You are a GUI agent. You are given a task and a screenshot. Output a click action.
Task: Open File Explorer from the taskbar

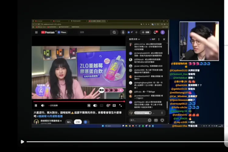[x=126, y=126]
